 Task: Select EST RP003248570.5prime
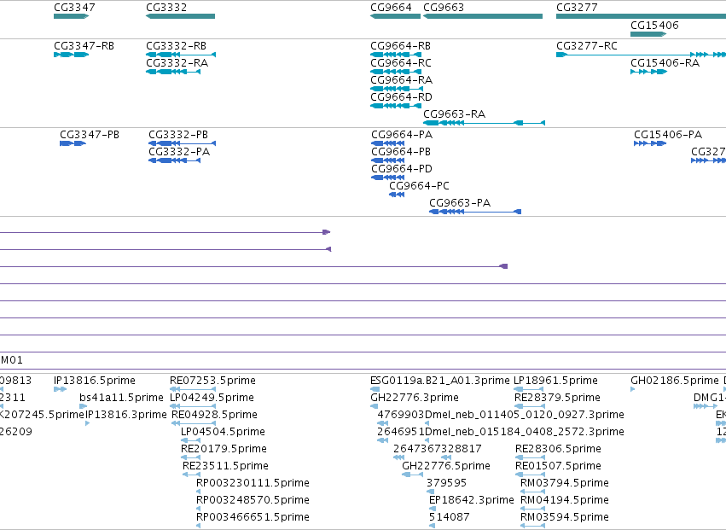198,509
